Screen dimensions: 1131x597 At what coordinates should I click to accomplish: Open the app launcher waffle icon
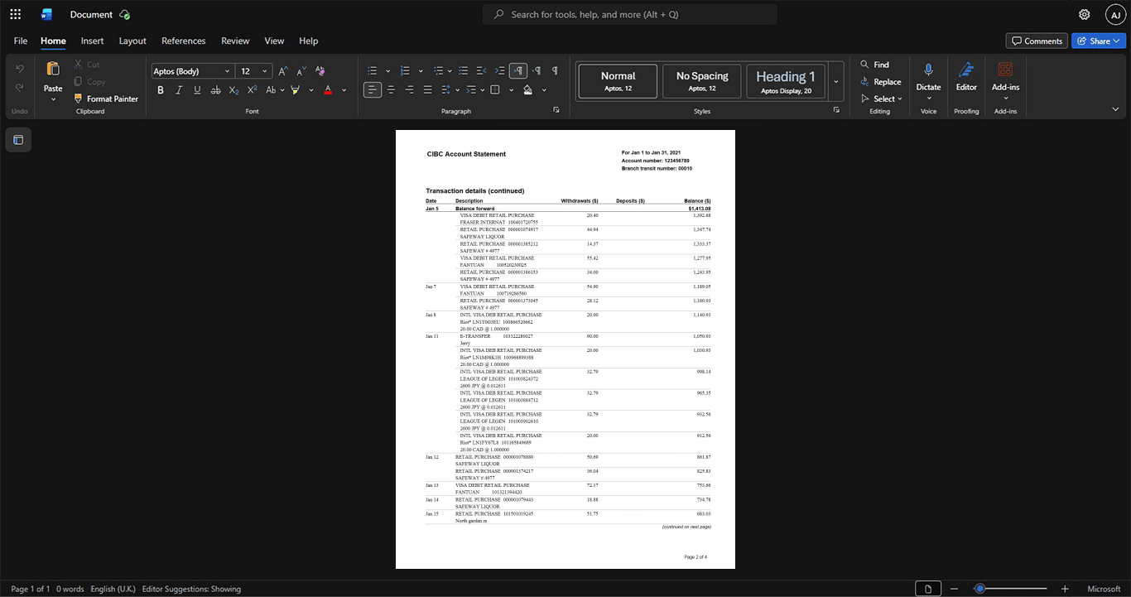15,14
